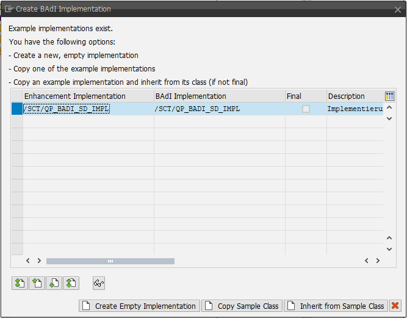Click the glasses display icon
Image resolution: width=407 pixels, height=318 pixels.
click(x=99, y=283)
